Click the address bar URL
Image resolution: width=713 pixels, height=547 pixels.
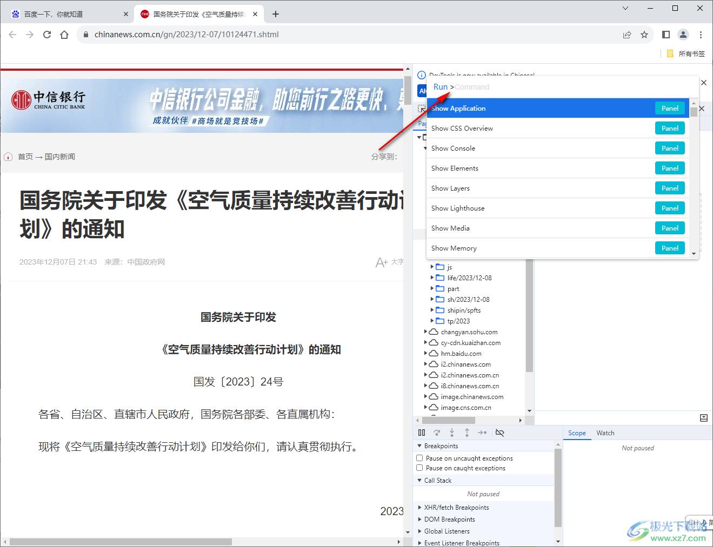pyautogui.click(x=186, y=35)
